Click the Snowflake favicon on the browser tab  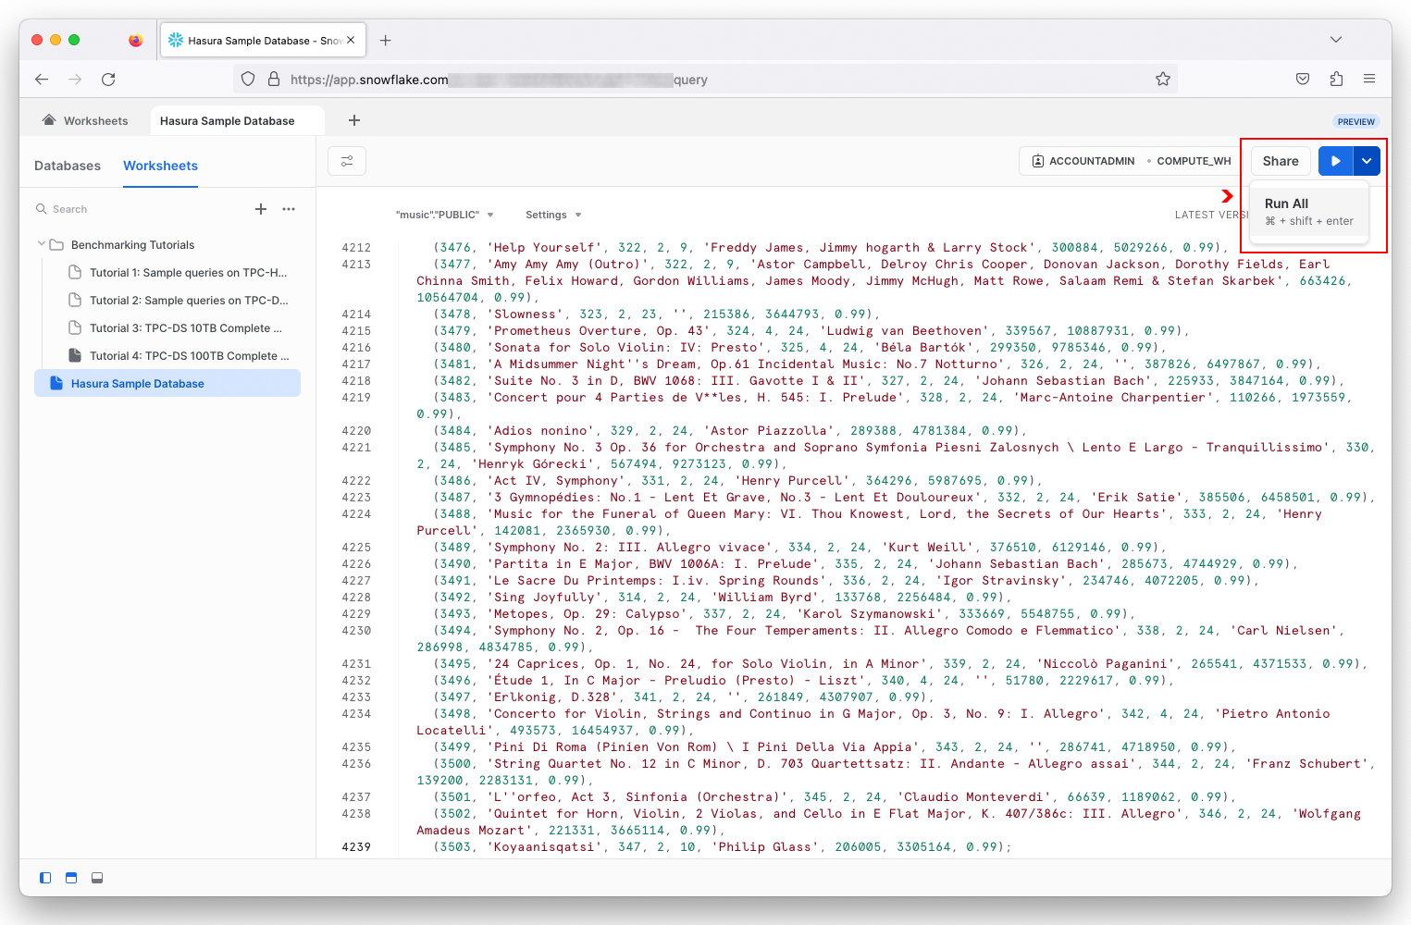point(176,39)
